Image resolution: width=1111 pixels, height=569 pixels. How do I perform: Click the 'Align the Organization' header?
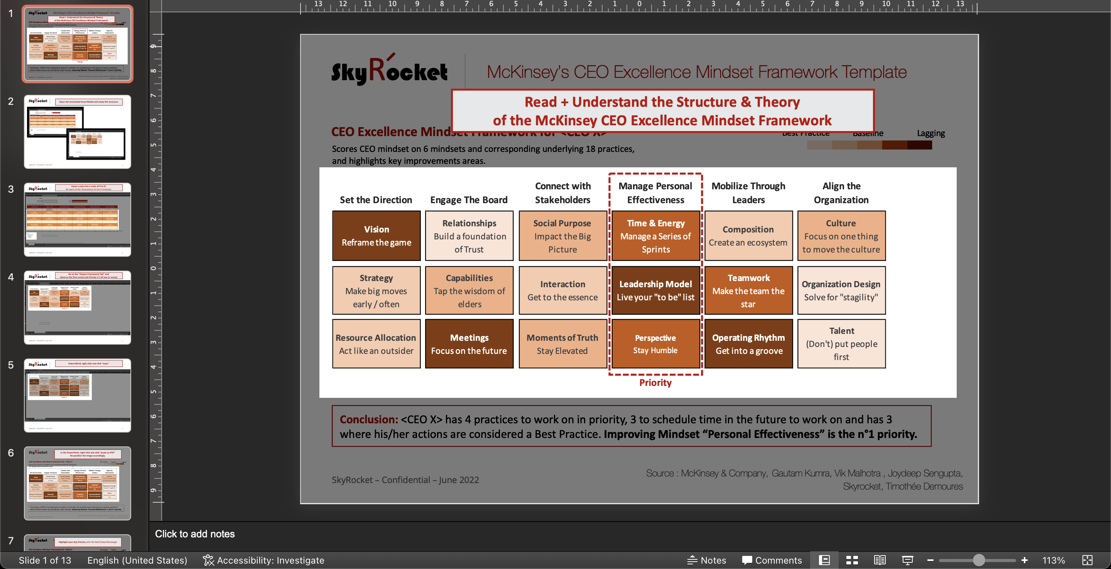(x=841, y=193)
